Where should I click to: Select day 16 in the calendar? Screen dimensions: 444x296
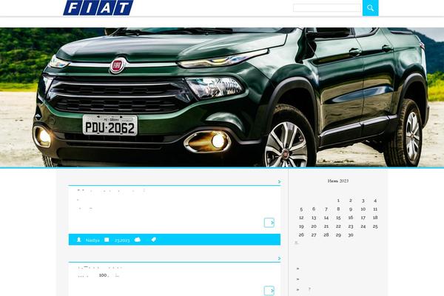pyautogui.click(x=351, y=218)
